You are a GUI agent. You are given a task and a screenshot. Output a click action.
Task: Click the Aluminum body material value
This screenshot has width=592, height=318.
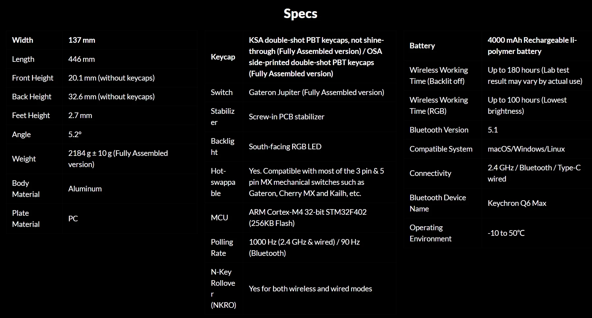point(85,189)
